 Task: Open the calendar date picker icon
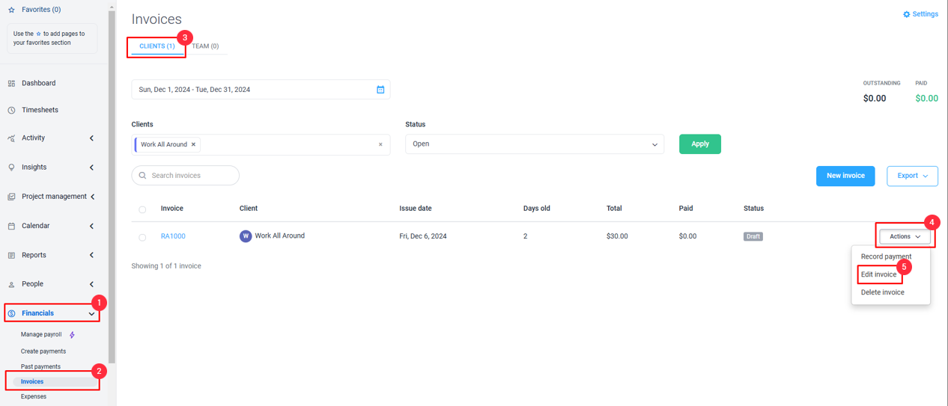point(380,90)
